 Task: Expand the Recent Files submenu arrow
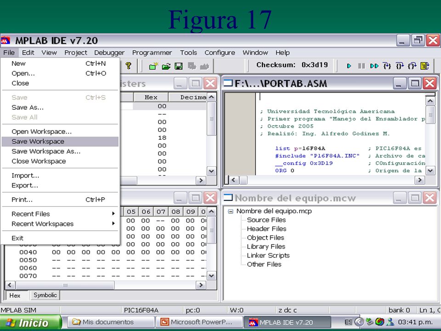coord(113,214)
